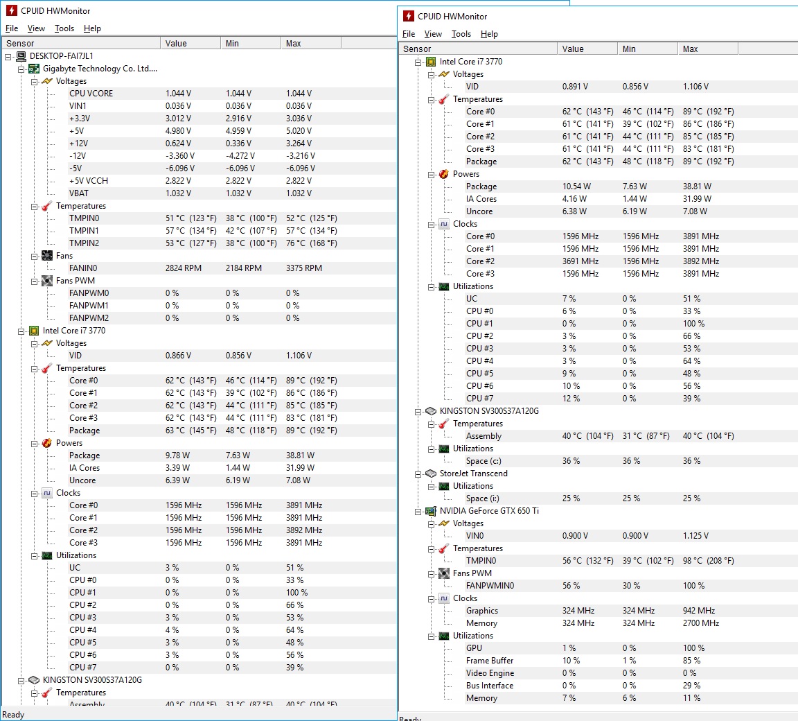The height and width of the screenshot is (721, 798).
Task: Click Min column header in left window
Action: tap(250, 43)
